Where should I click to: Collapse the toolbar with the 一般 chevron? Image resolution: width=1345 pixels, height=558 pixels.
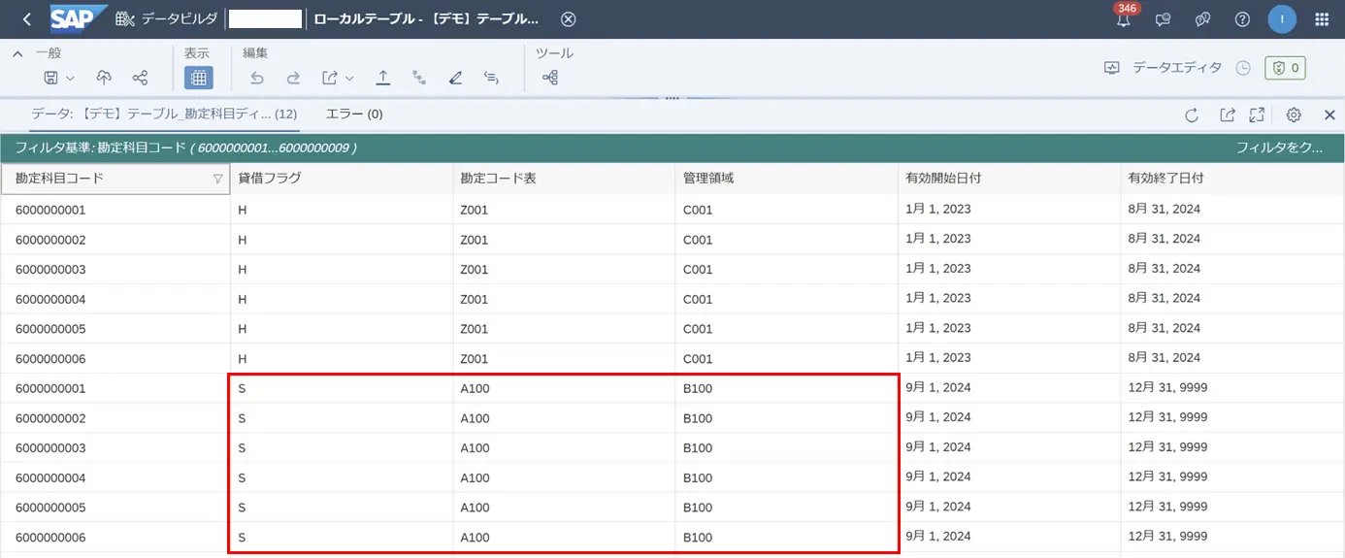coord(18,54)
